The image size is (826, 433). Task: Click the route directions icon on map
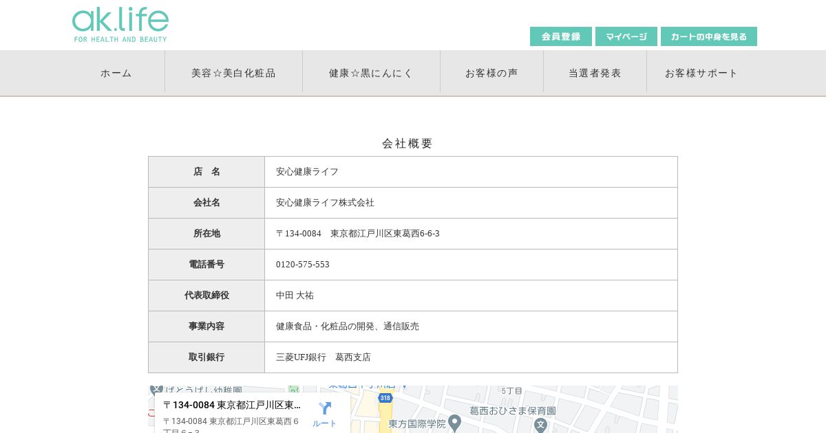pyautogui.click(x=325, y=409)
